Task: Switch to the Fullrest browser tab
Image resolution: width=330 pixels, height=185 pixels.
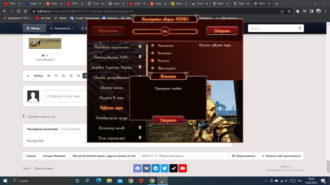Action: click(242, 4)
